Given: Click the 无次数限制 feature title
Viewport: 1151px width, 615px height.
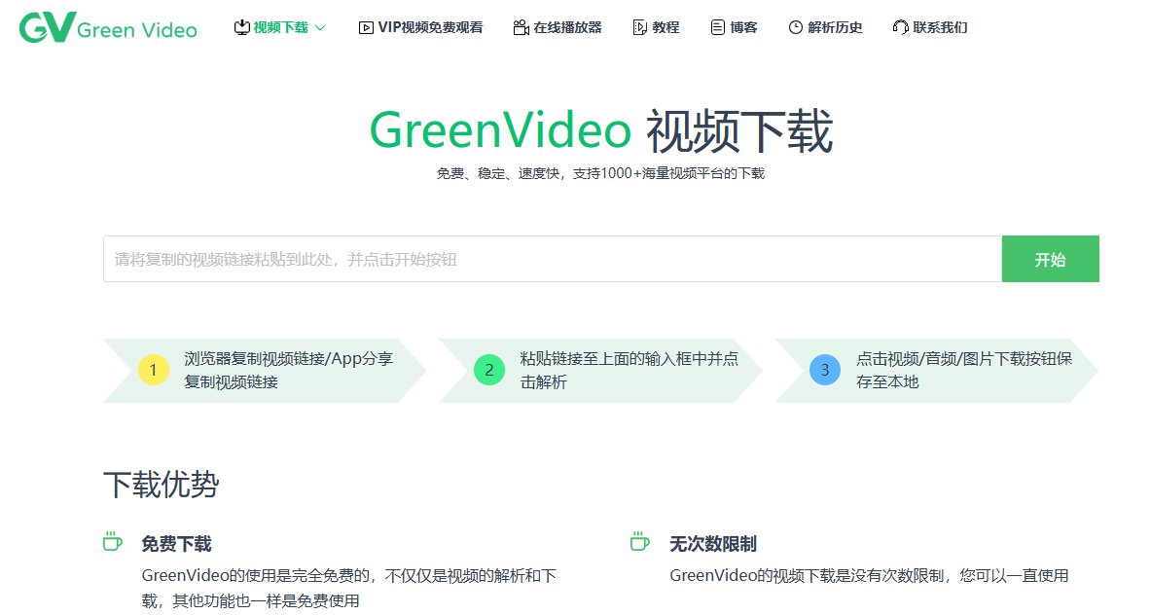Looking at the screenshot, I should coord(713,544).
